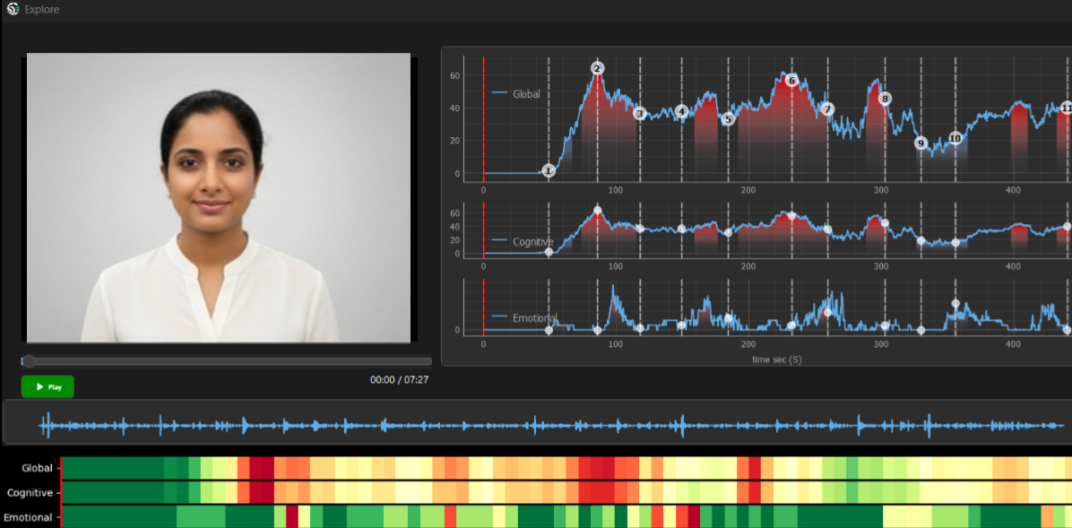Click marker 4 on the Global chart
1072x528 pixels.
pos(681,111)
